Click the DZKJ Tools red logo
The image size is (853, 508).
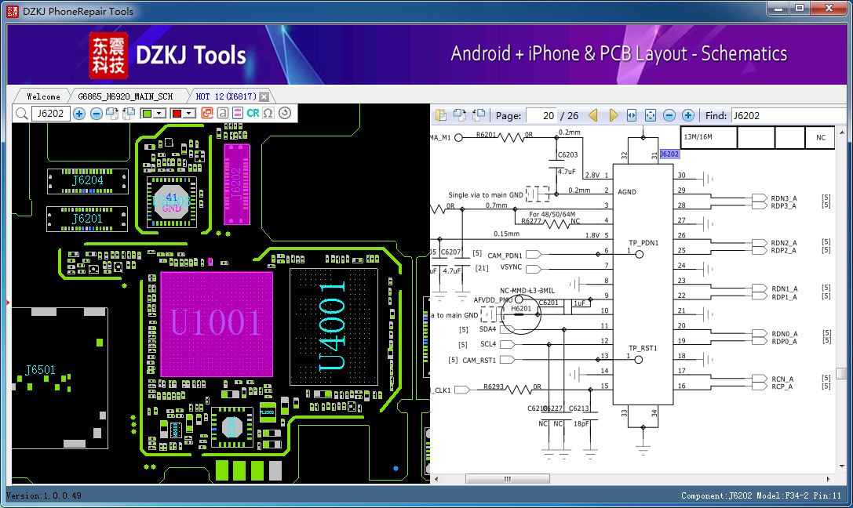coord(109,55)
